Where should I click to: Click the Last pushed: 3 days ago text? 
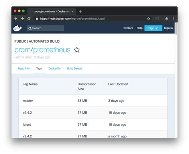tap(32, 57)
